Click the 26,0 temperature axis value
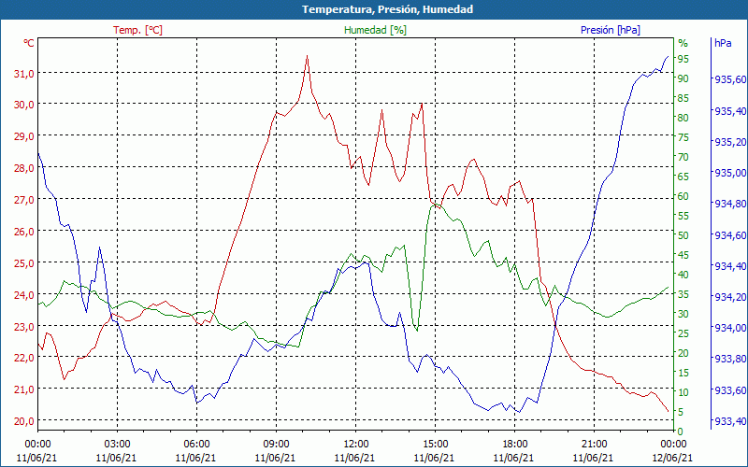Screen dimensions: 748x467 24,232
